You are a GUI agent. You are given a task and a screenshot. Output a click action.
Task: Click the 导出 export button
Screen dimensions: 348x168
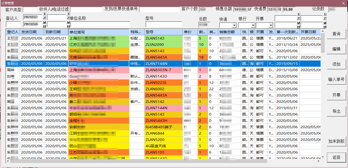tap(336, 111)
